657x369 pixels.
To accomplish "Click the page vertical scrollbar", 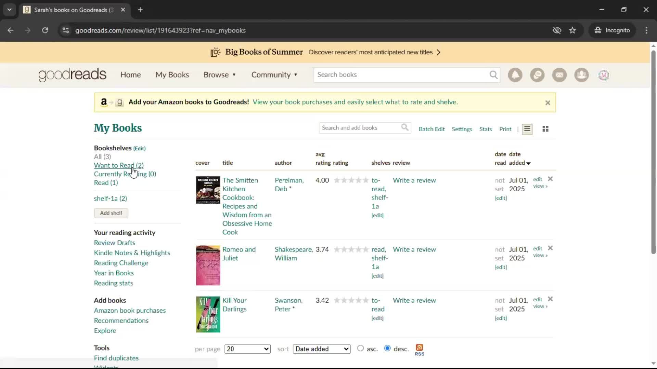I will (653, 152).
